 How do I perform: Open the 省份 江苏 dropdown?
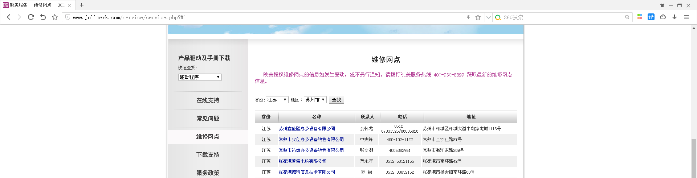point(277,100)
